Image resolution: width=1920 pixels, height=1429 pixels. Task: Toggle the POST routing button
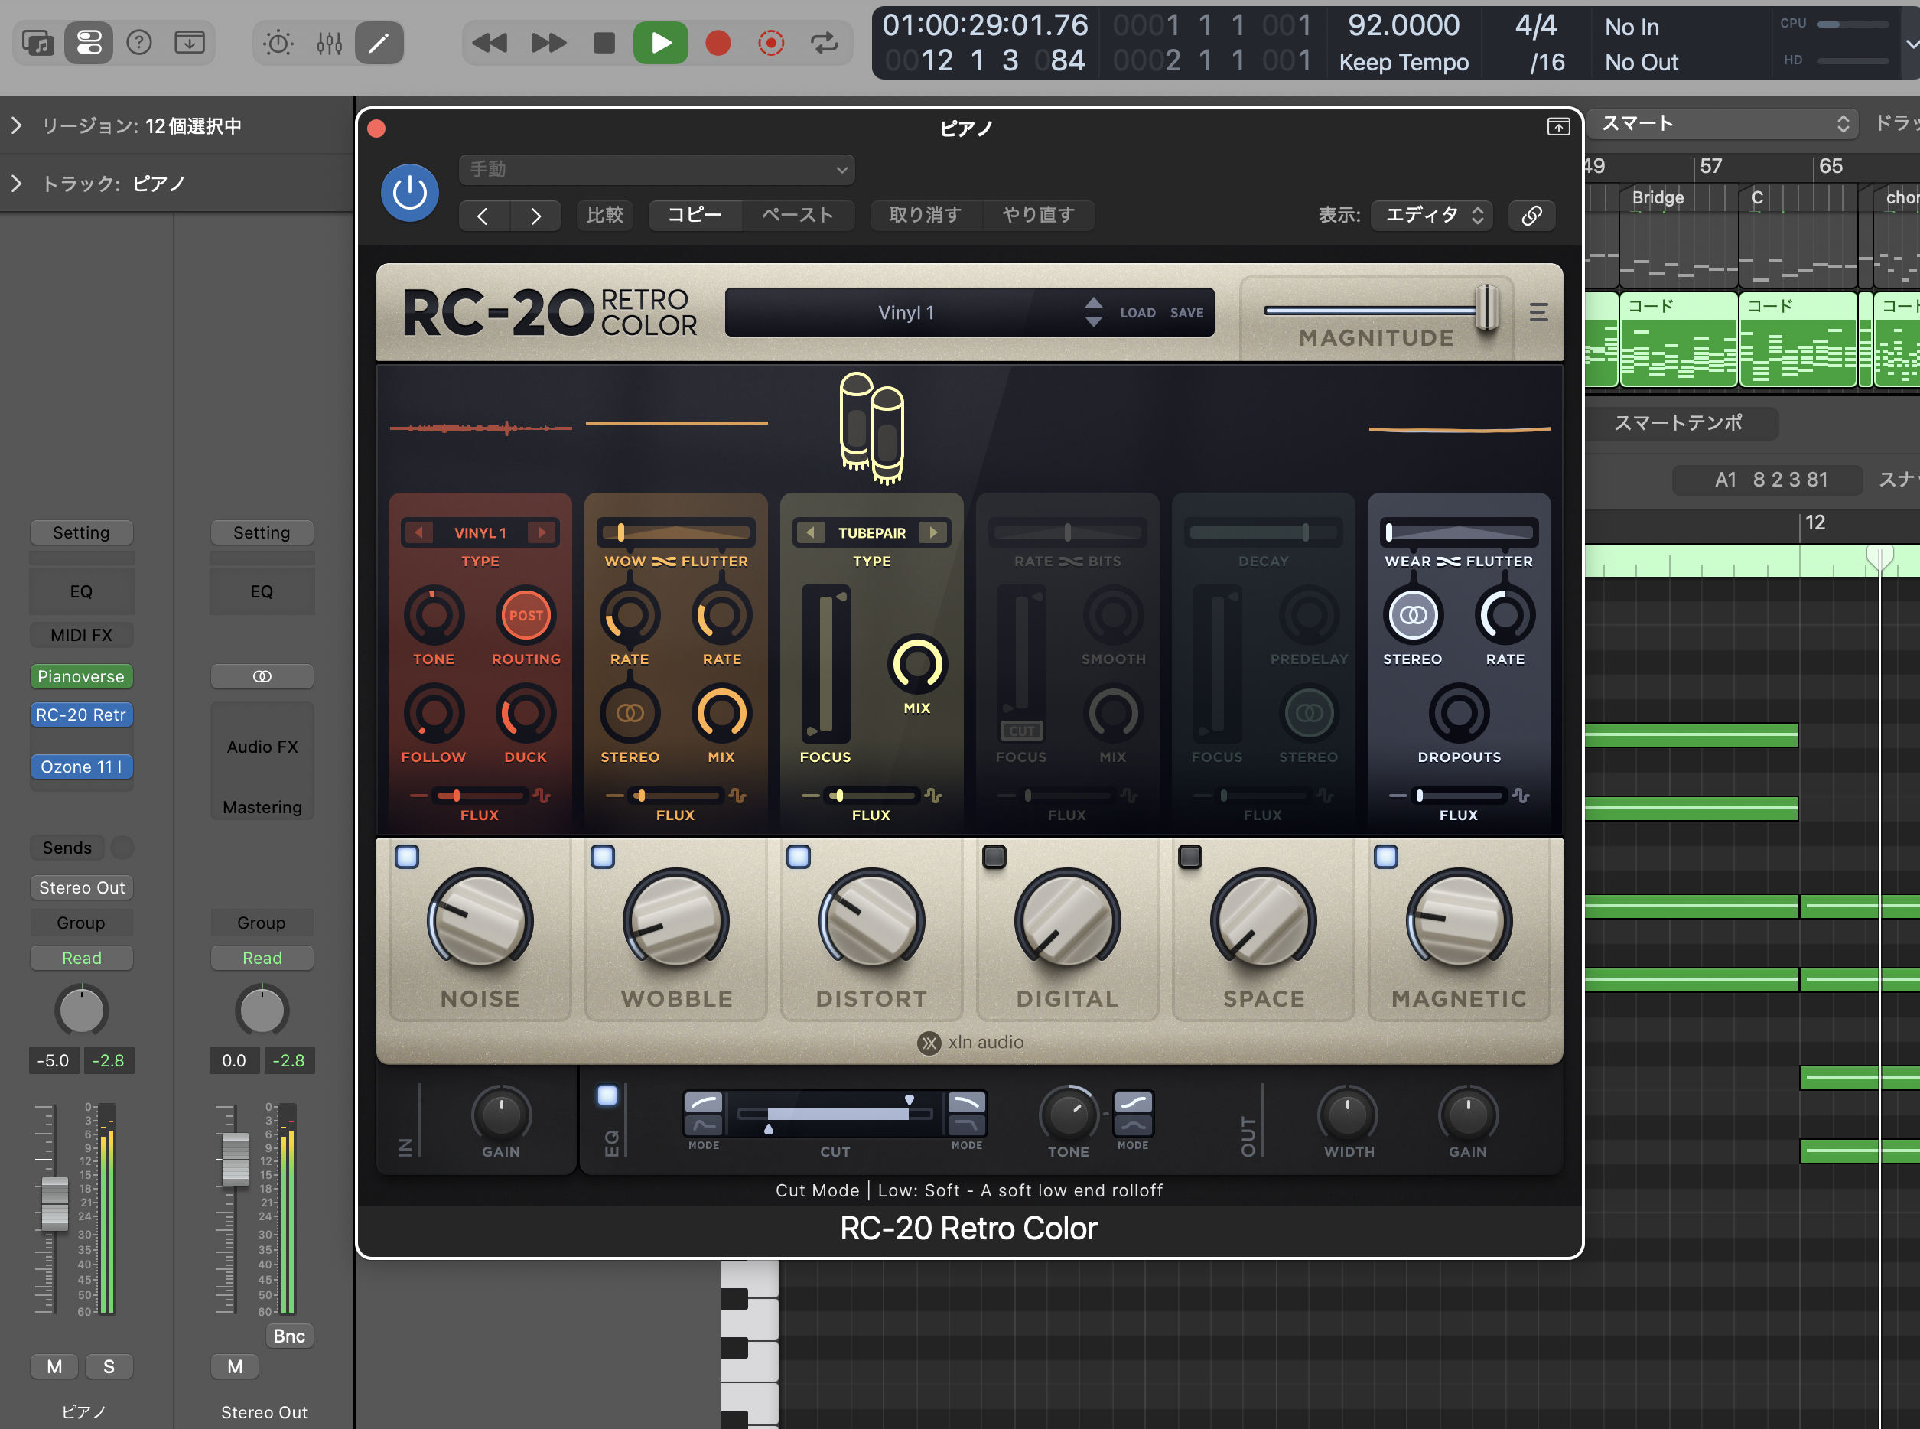tap(526, 616)
